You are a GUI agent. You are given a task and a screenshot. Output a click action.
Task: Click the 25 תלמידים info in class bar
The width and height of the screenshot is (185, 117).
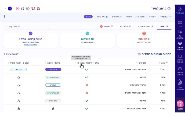pyautogui.click(x=117, y=17)
